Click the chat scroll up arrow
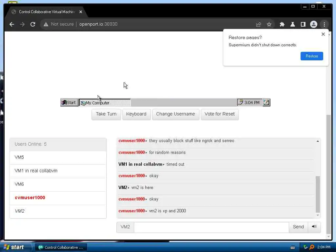The image size is (336, 252). (x=318, y=141)
